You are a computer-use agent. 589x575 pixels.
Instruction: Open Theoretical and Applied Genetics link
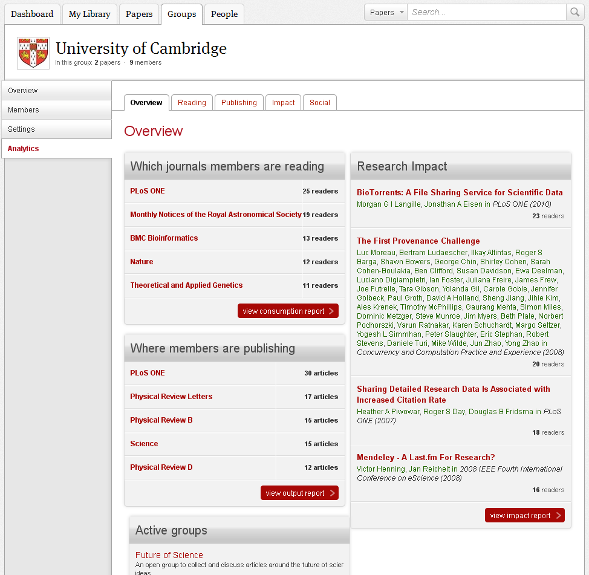pyautogui.click(x=186, y=285)
